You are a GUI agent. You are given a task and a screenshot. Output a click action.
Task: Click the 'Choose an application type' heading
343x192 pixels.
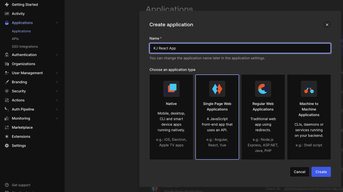pyautogui.click(x=173, y=70)
